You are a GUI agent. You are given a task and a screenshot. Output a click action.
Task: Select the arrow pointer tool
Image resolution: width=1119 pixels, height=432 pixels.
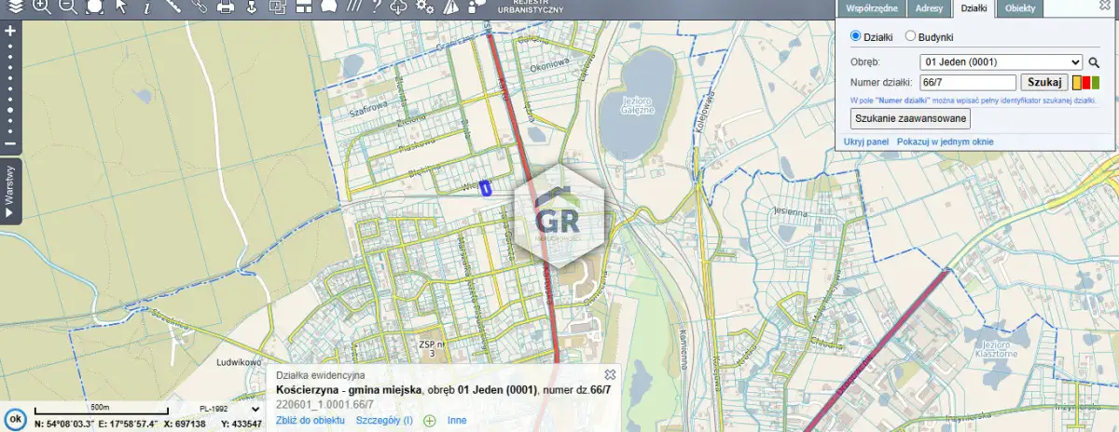pyautogui.click(x=120, y=7)
